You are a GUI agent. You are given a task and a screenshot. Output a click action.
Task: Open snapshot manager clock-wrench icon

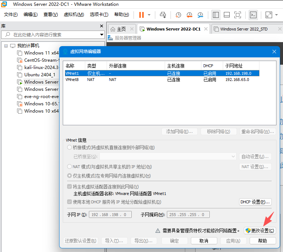point(200,15)
